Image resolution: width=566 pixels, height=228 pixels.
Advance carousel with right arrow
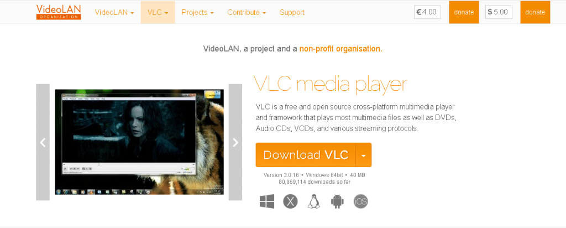tap(235, 142)
